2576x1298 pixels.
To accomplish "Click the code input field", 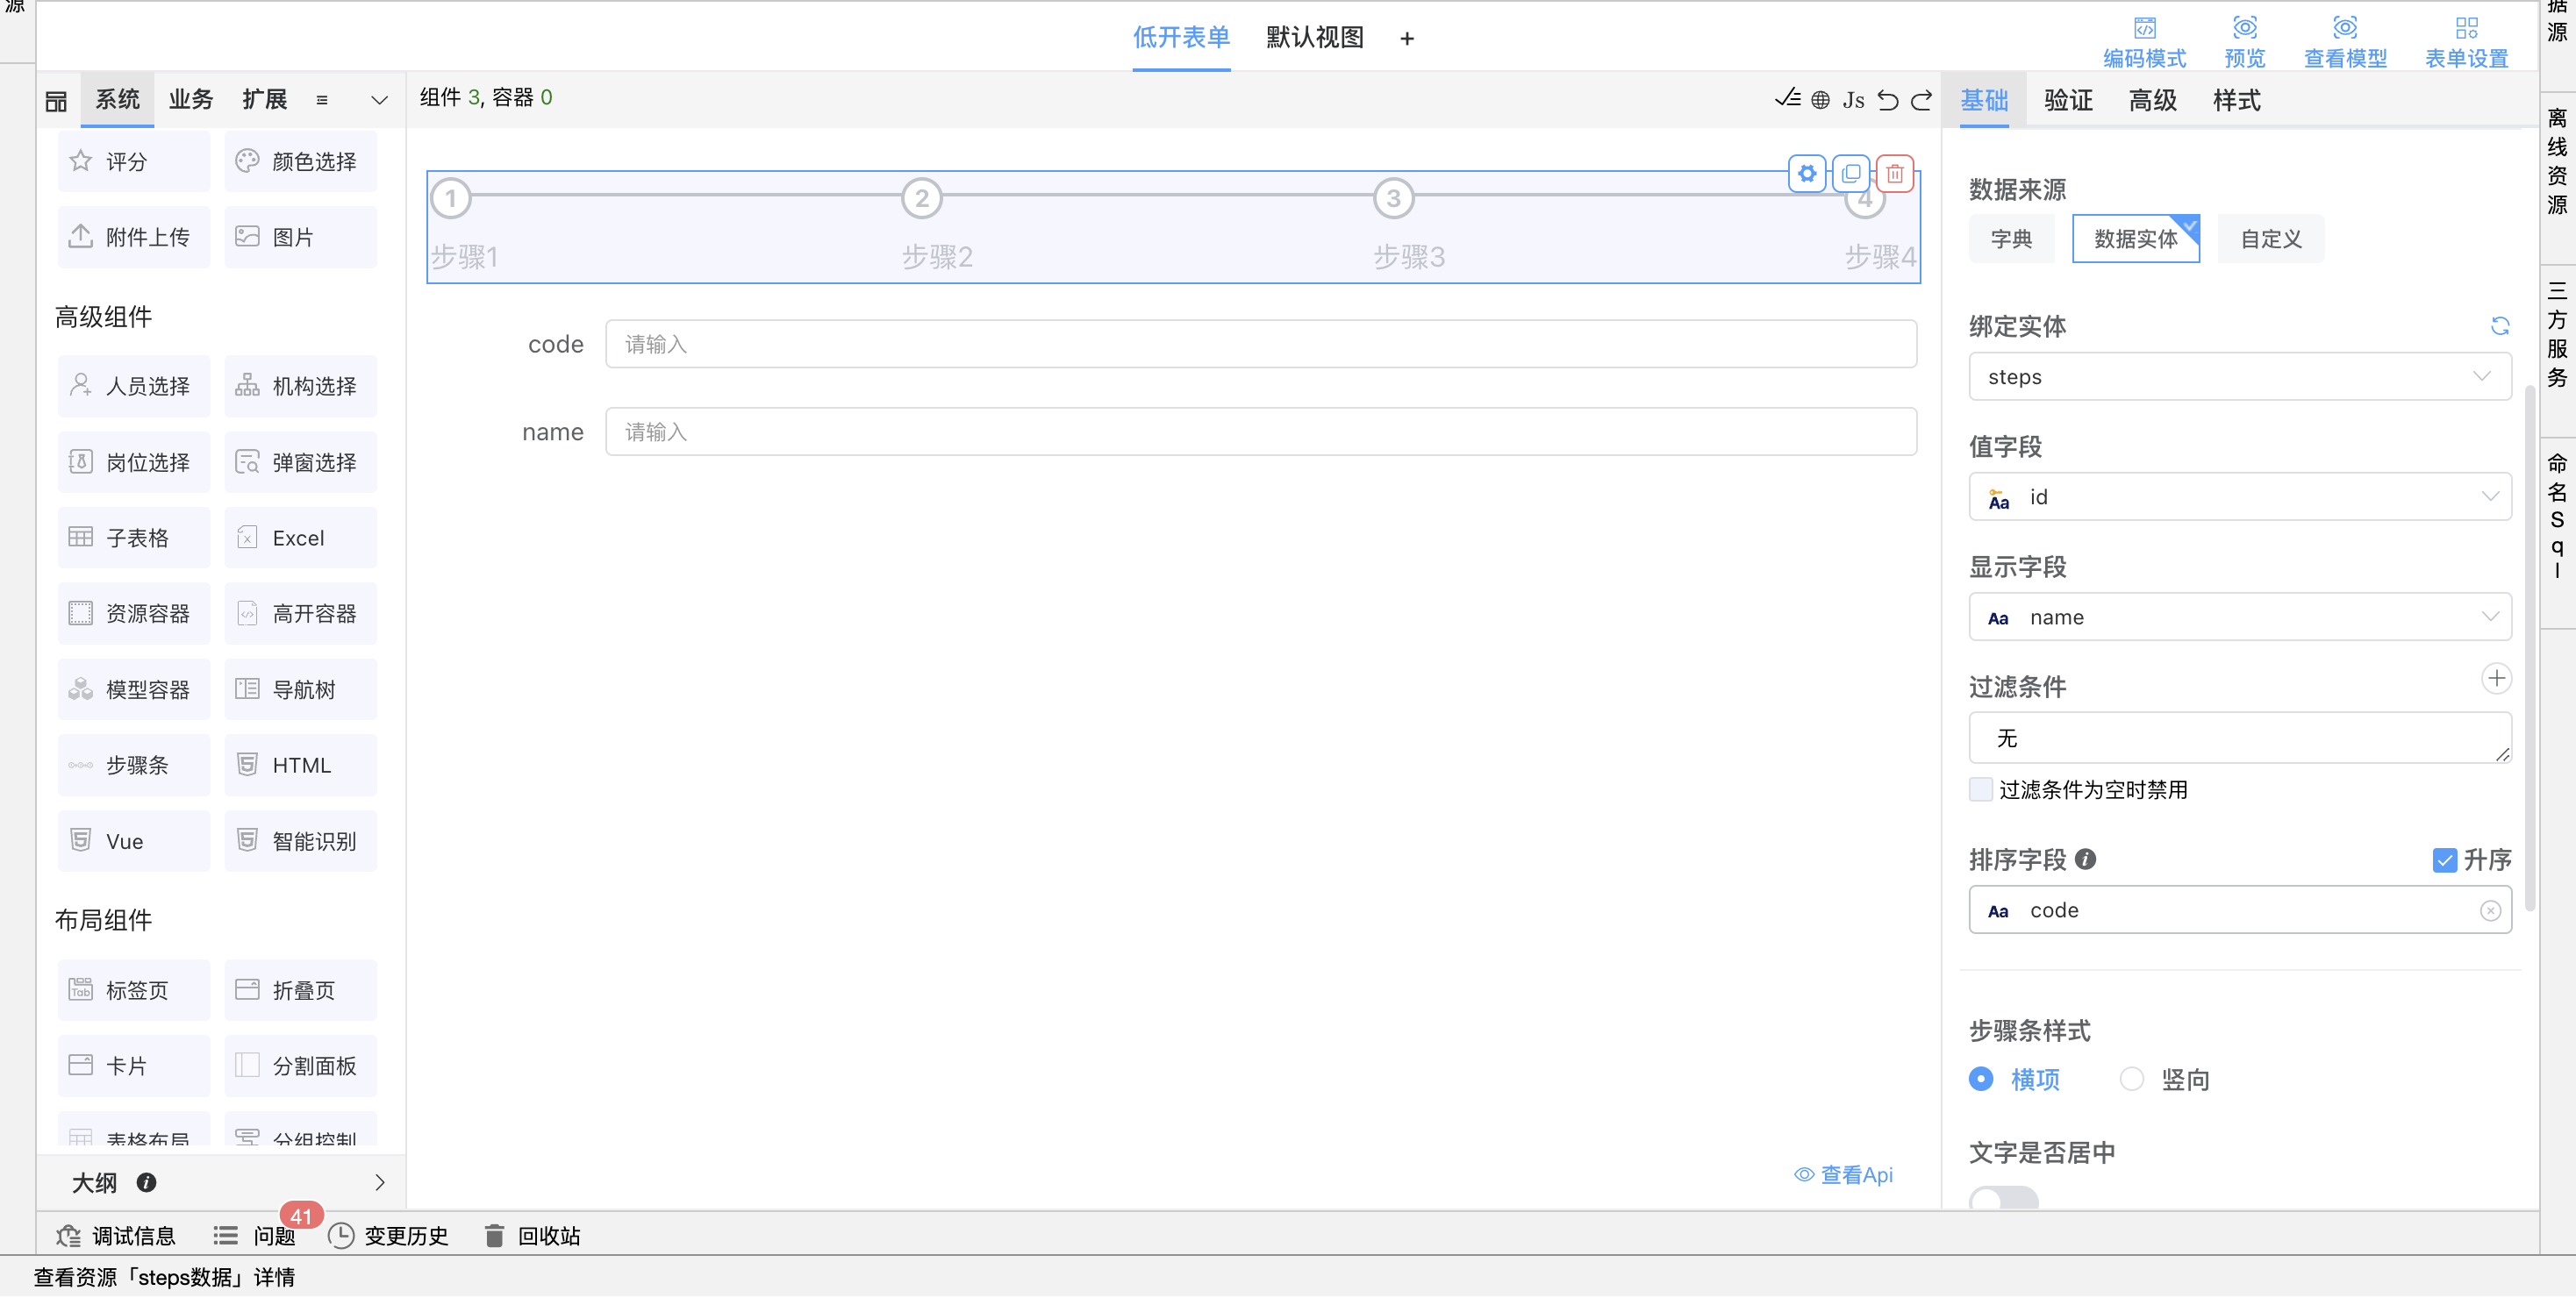I will [x=1260, y=345].
